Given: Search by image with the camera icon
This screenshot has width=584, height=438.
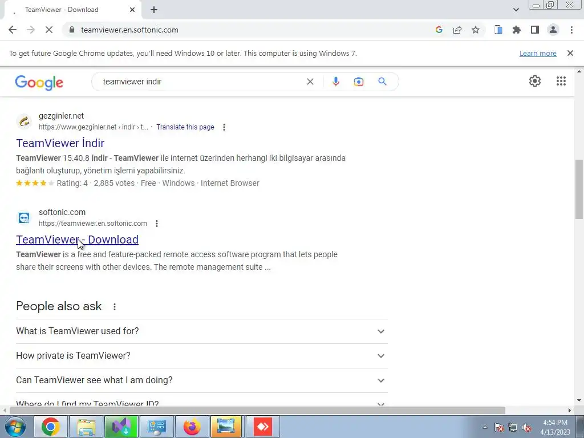Looking at the screenshot, I should point(358,82).
